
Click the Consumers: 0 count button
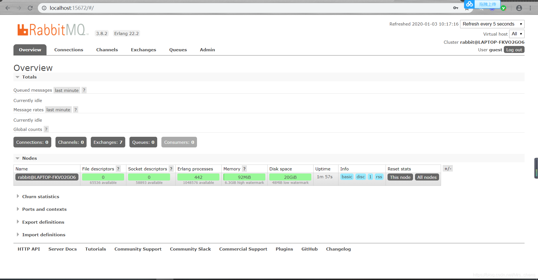click(179, 142)
